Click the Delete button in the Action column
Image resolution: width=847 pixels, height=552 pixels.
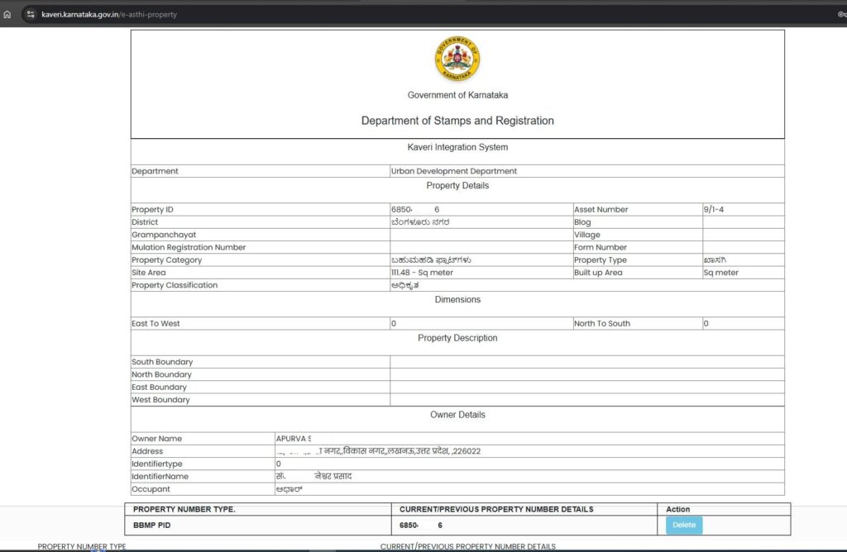[682, 525]
